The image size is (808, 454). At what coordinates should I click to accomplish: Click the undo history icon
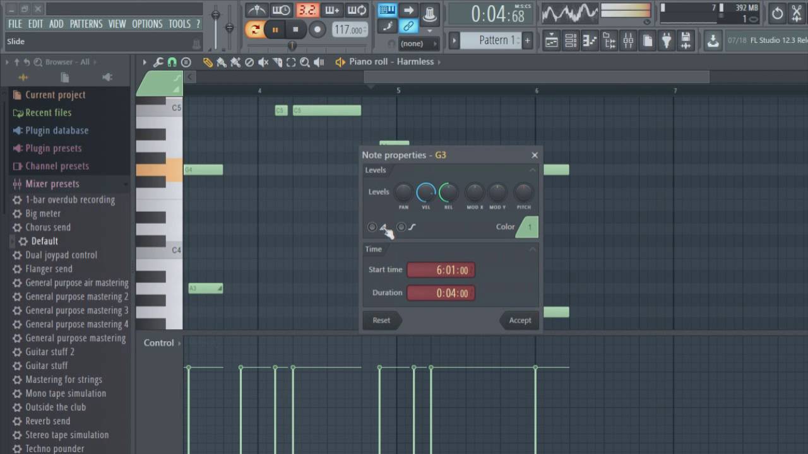pos(778,13)
